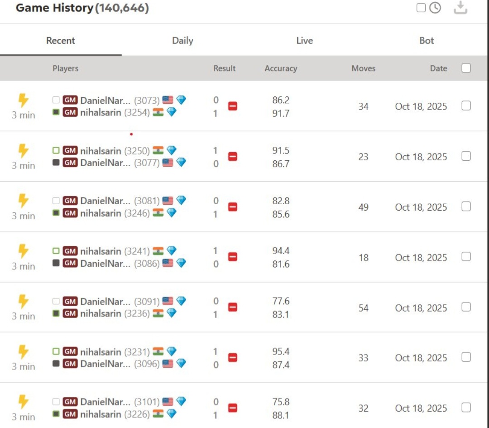
Task: Select checkbox for the 49-move game
Action: pyautogui.click(x=466, y=207)
